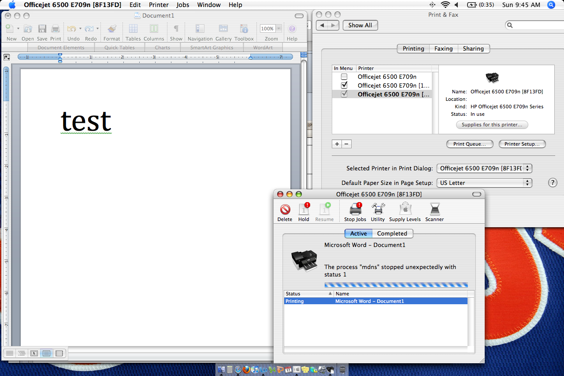Open the Redo history dropdown arrow
This screenshot has width=564, height=376.
(x=97, y=29)
